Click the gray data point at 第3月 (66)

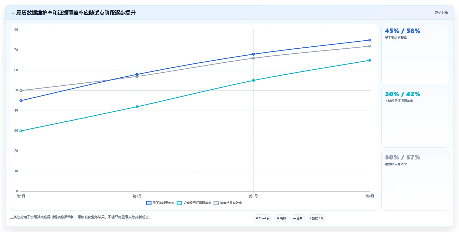click(x=253, y=58)
